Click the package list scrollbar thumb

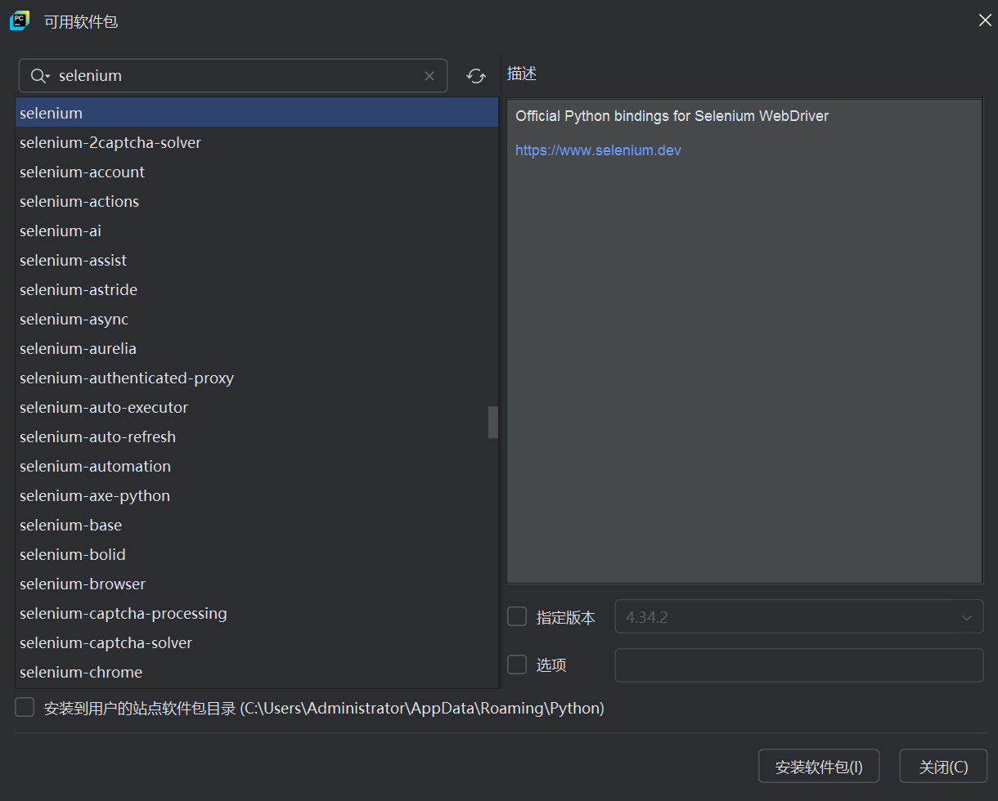tap(492, 423)
